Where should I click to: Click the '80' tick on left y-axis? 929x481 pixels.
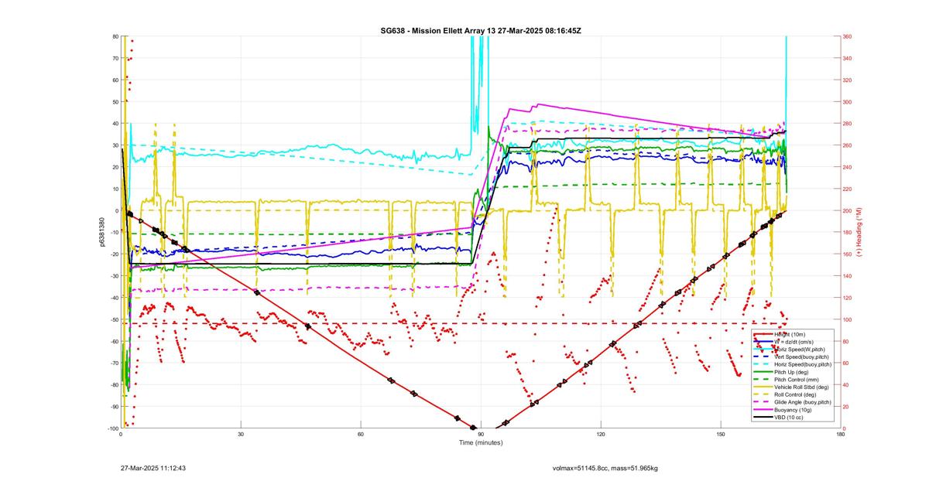(x=115, y=36)
